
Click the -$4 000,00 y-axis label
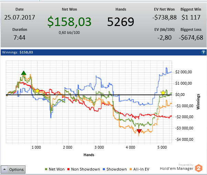[x=184, y=139]
